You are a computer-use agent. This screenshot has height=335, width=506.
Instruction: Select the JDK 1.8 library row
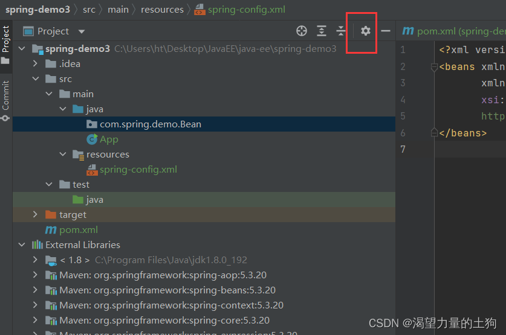point(204,260)
